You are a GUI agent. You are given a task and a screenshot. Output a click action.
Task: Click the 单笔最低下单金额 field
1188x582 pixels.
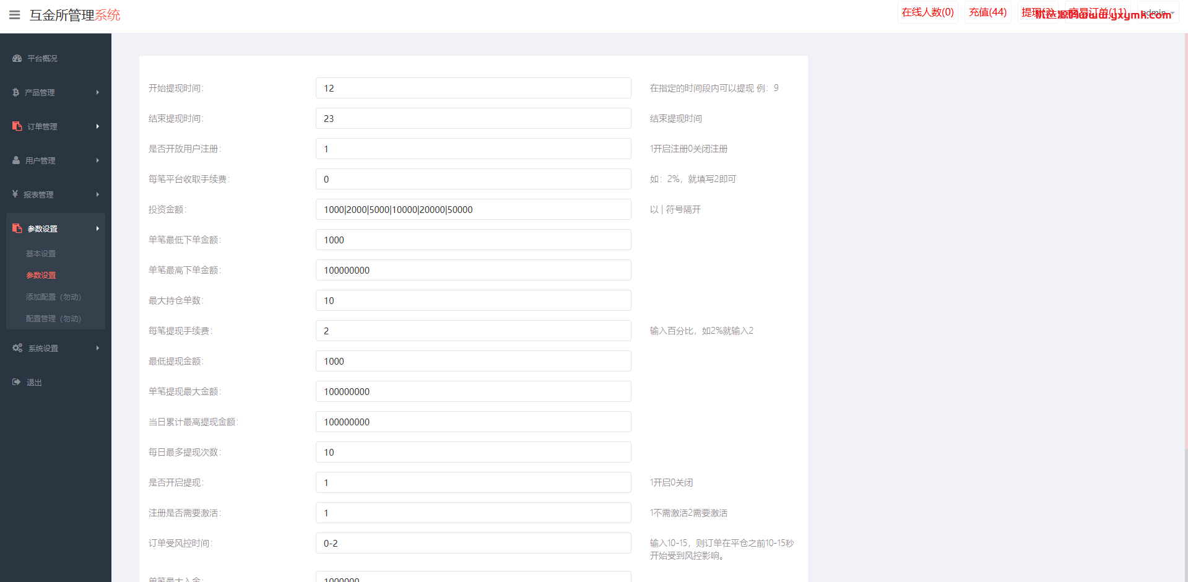click(474, 240)
